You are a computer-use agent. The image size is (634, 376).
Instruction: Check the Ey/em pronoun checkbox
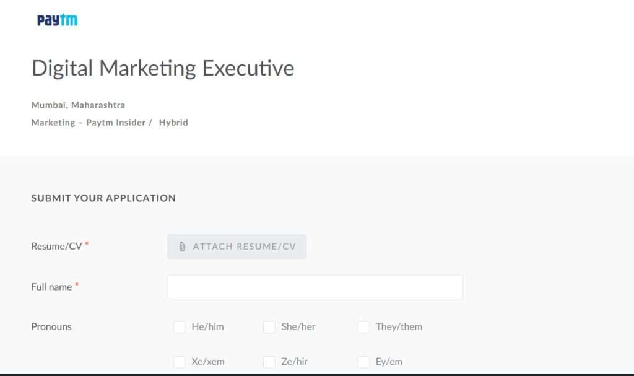click(364, 361)
